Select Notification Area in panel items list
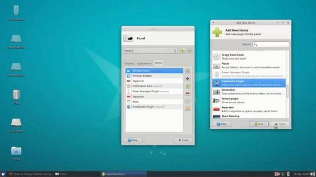 tap(154, 86)
